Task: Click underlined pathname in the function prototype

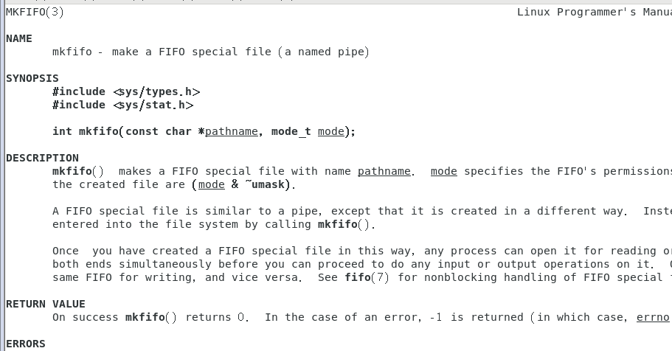Action: tap(232, 131)
